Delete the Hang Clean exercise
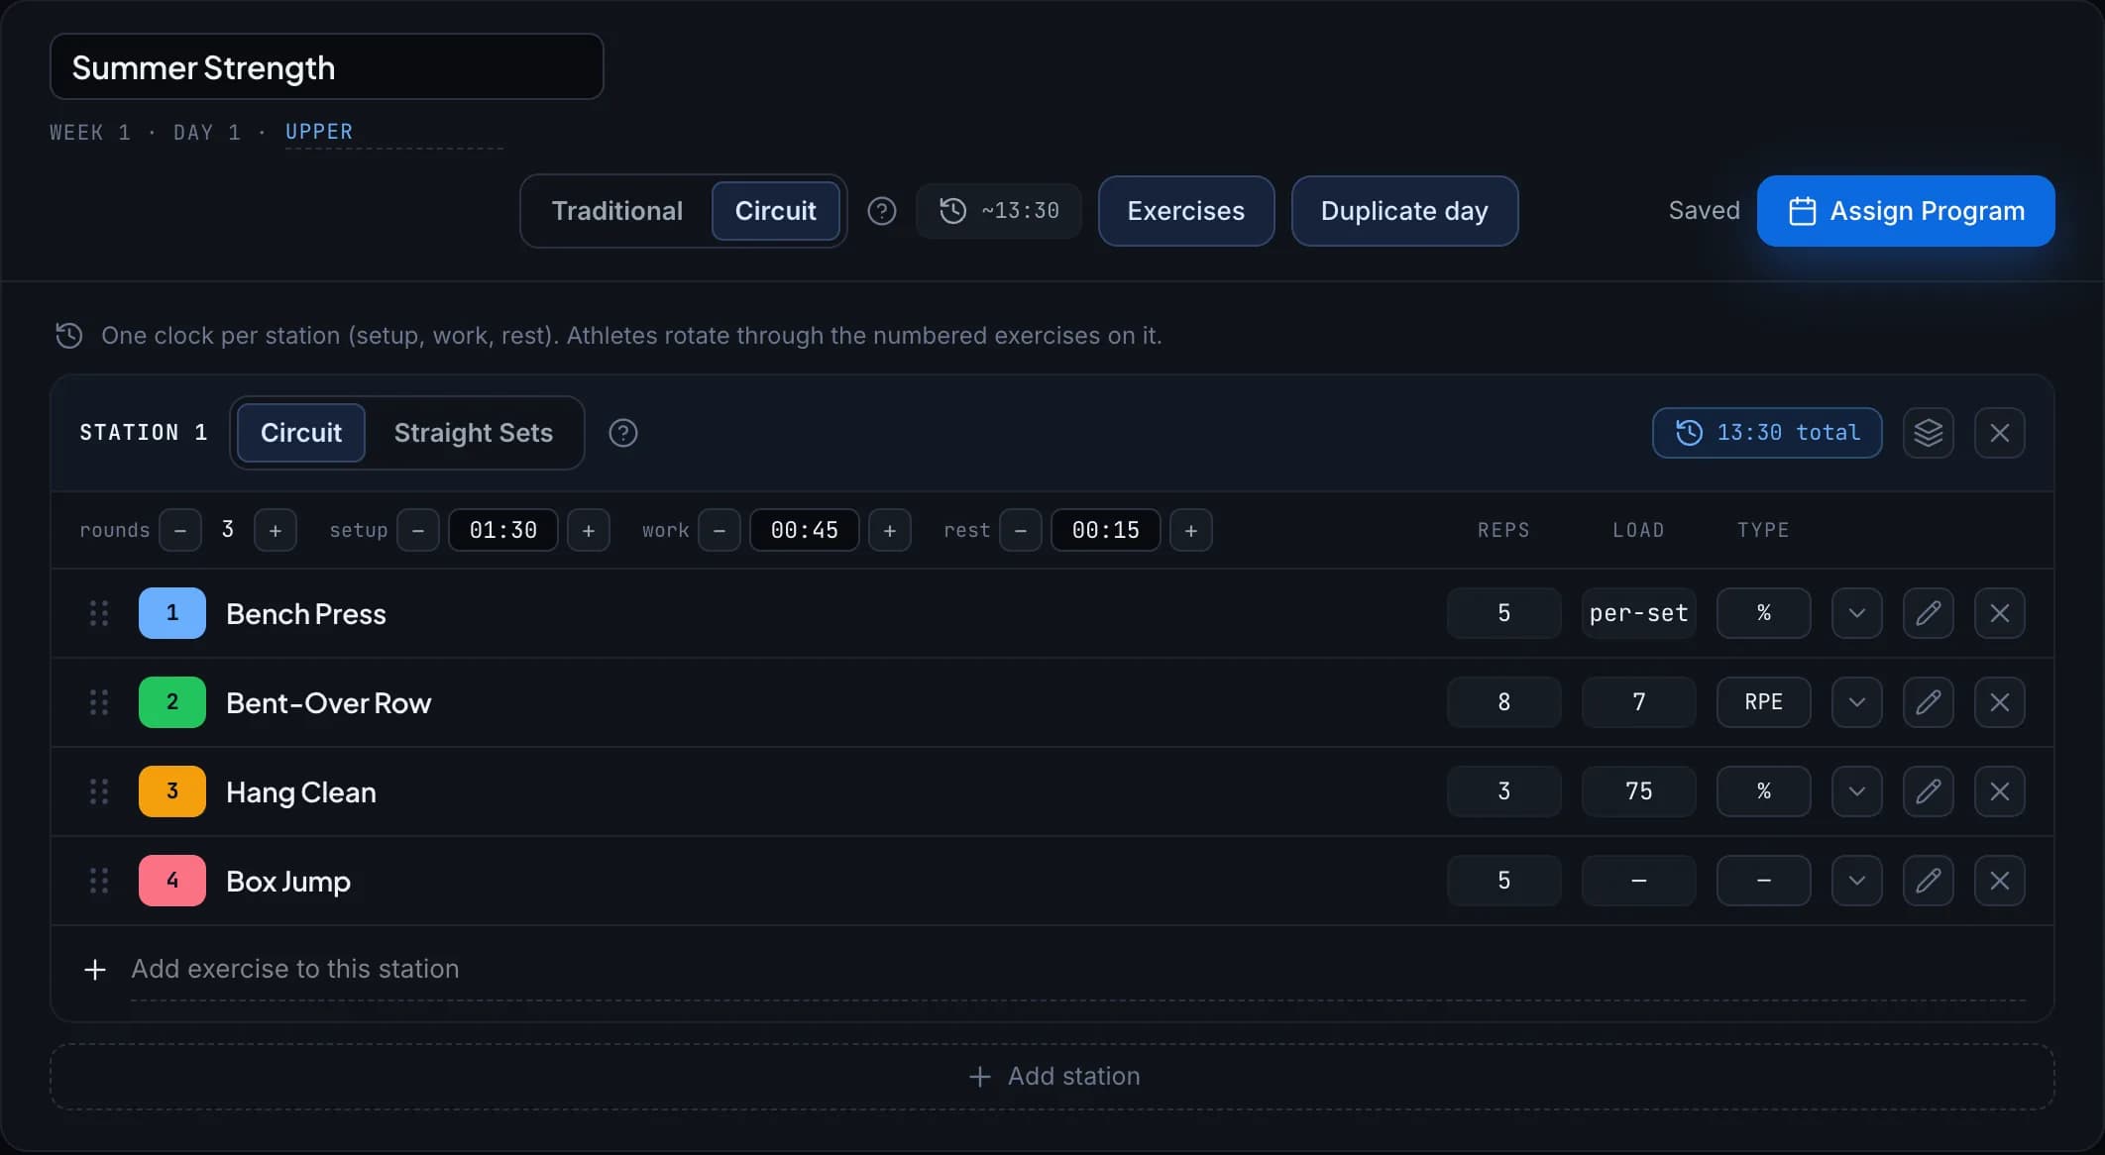This screenshot has height=1155, width=2105. 1999,791
